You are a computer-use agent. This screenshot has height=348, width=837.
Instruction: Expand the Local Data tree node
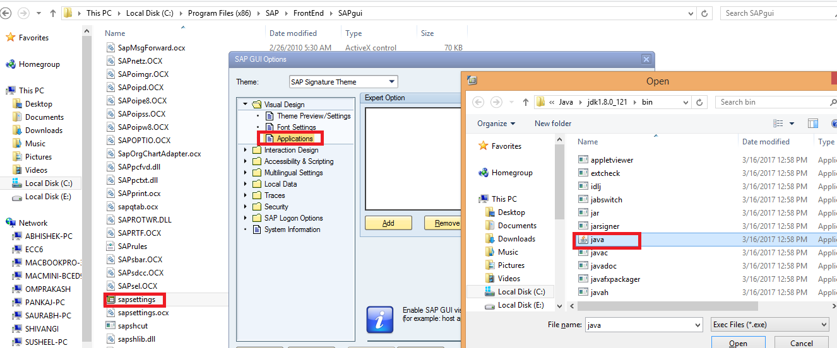246,184
